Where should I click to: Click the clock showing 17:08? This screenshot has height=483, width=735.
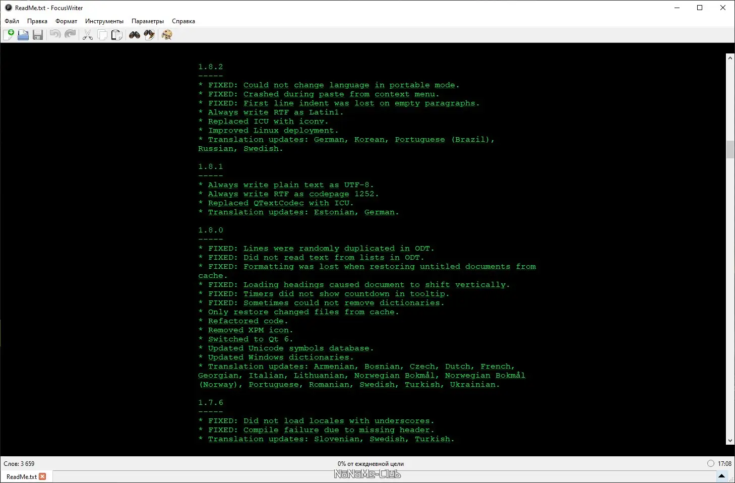724,464
